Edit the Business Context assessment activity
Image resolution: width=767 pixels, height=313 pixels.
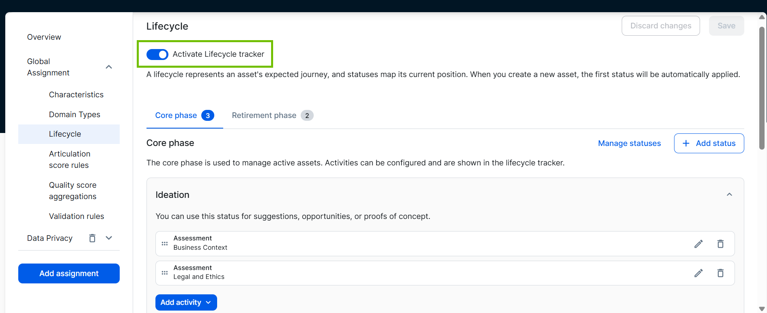698,244
